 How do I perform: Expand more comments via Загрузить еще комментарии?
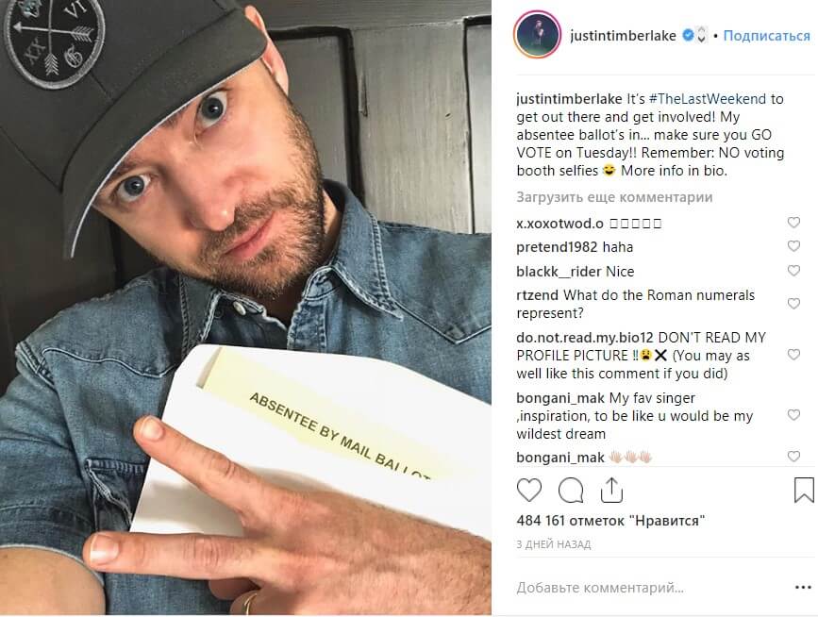click(614, 197)
